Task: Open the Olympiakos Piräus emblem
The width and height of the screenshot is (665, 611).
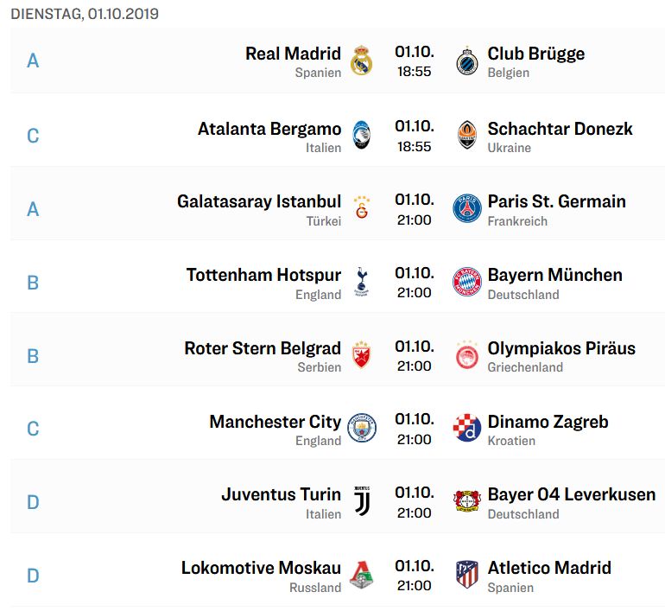Action: pyautogui.click(x=467, y=354)
